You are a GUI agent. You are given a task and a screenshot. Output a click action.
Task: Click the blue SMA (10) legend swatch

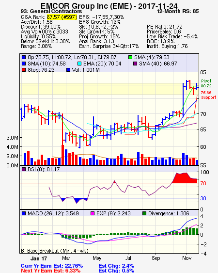[24, 64]
